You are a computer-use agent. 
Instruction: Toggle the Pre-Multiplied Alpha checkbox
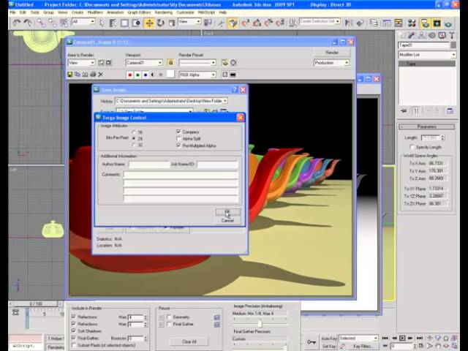pyautogui.click(x=178, y=146)
